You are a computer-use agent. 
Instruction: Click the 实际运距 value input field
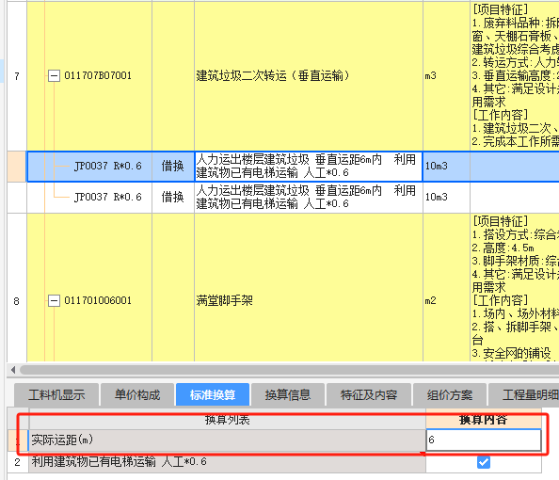pyautogui.click(x=484, y=440)
